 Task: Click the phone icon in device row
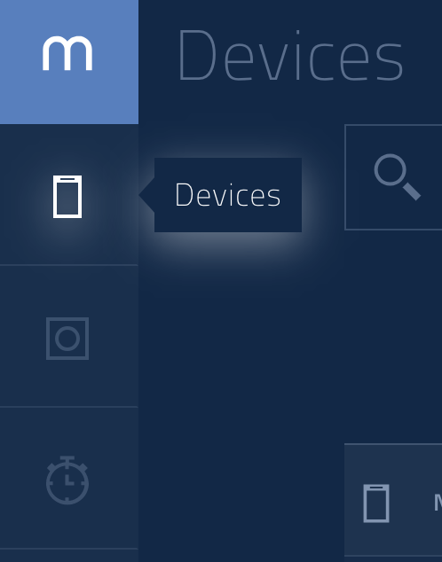(376, 503)
